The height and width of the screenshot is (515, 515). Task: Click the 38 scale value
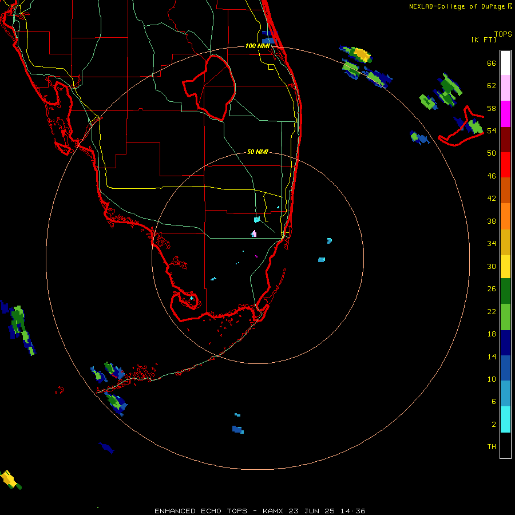492,221
